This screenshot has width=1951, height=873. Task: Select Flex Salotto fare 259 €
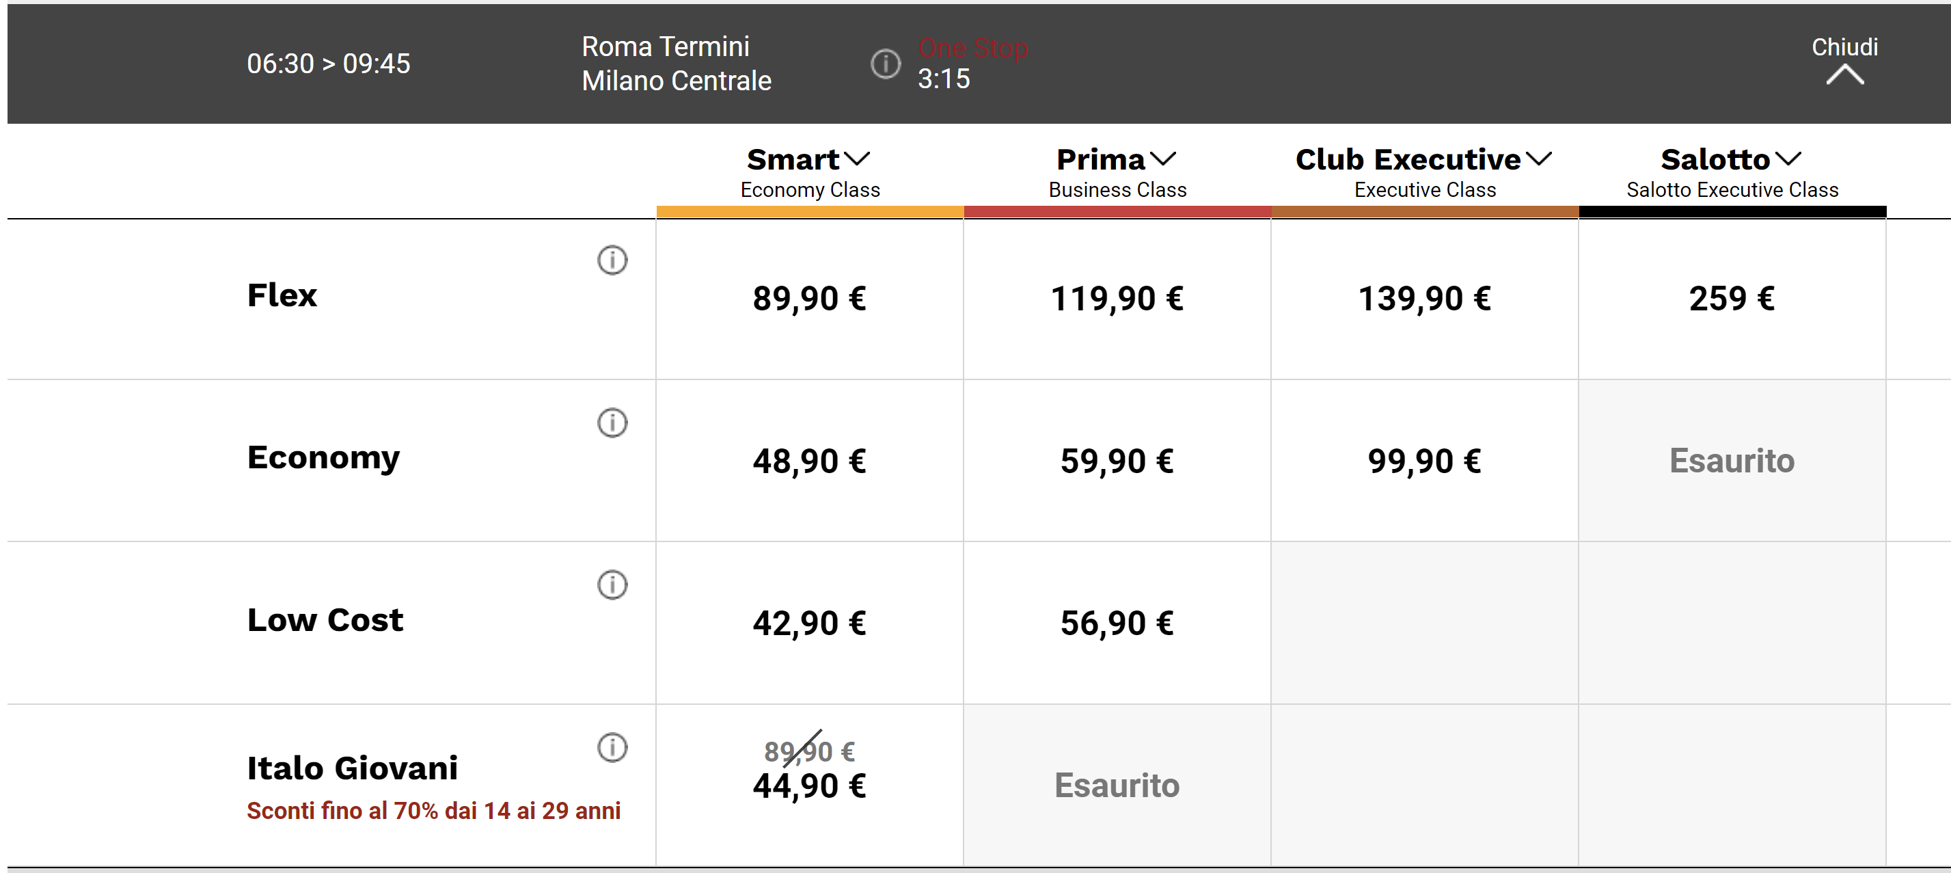point(1732,299)
